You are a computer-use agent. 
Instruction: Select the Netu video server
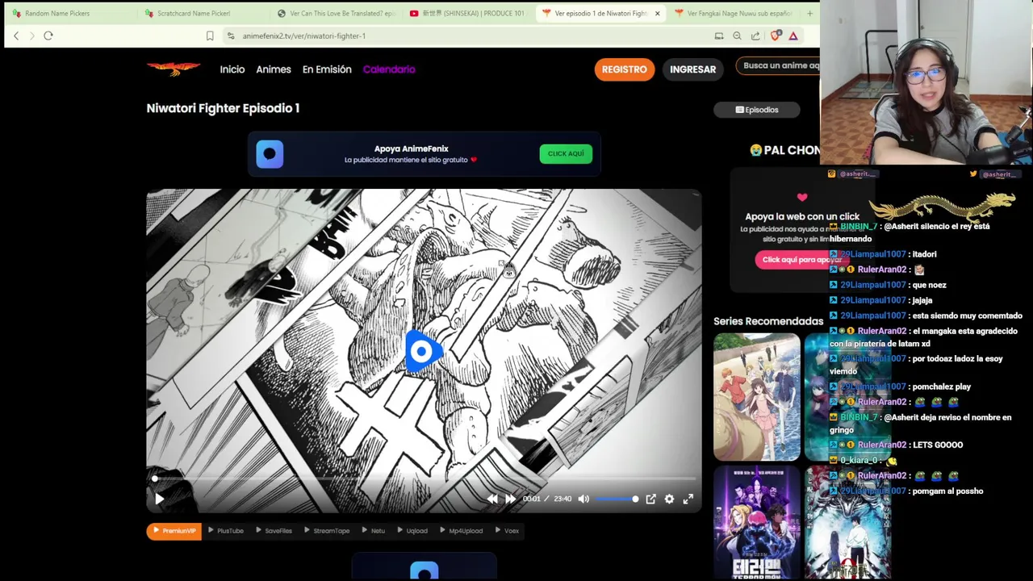[x=373, y=531]
